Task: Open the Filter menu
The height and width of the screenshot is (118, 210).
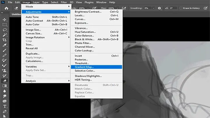Action: (64, 2)
